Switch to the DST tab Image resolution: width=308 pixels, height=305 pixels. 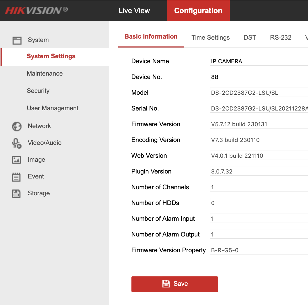[x=250, y=38]
